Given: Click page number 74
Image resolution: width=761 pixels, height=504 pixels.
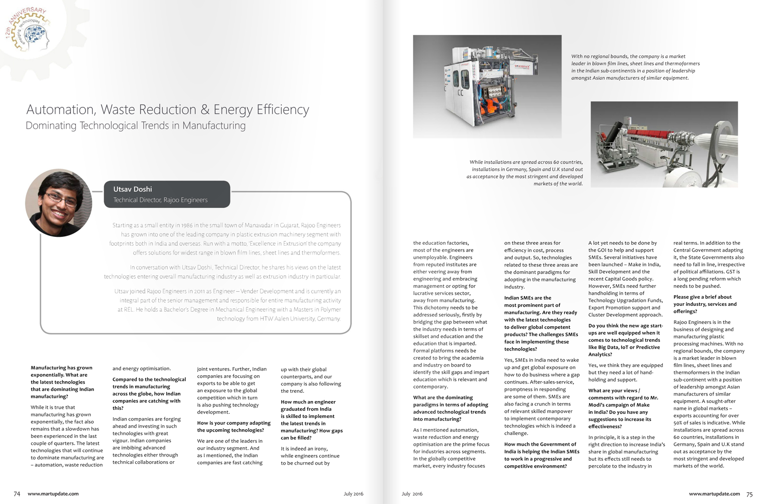Looking at the screenshot, I should [x=17, y=494].
